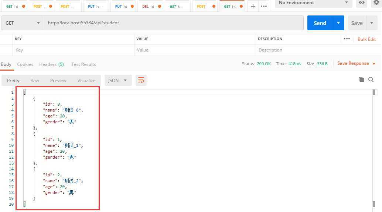The height and width of the screenshot is (212, 382).
Task: Toggle line wrap icon in response toolbar
Action: pyautogui.click(x=141, y=80)
